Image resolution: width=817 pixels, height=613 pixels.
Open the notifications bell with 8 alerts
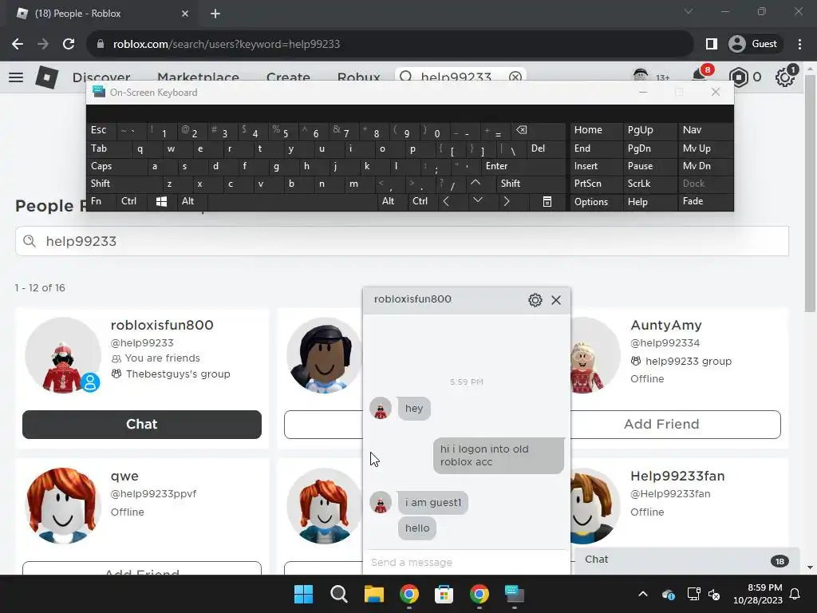point(700,76)
